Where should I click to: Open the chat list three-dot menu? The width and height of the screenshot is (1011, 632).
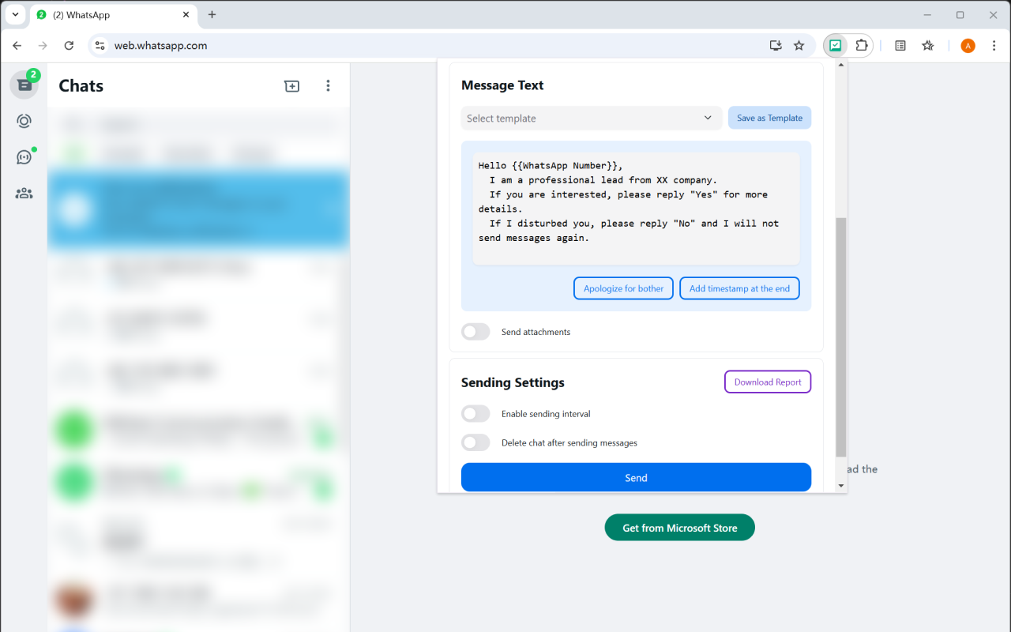coord(328,86)
